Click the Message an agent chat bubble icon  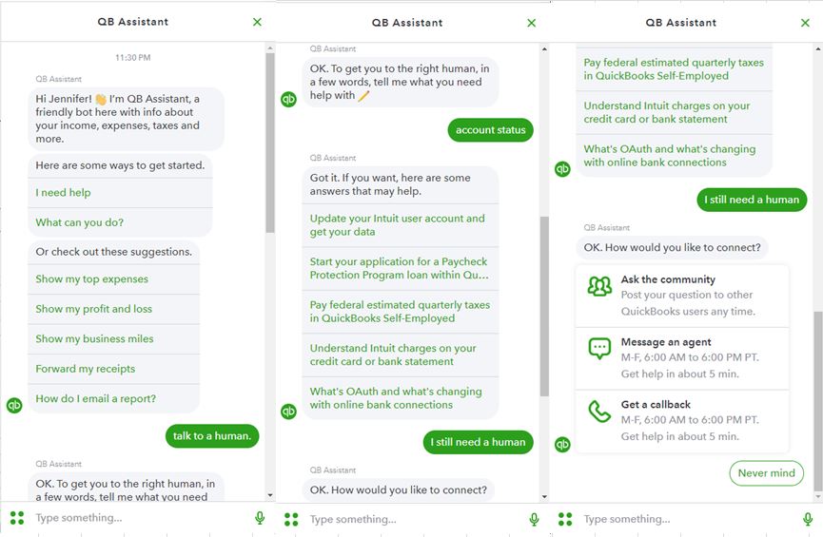pos(599,349)
